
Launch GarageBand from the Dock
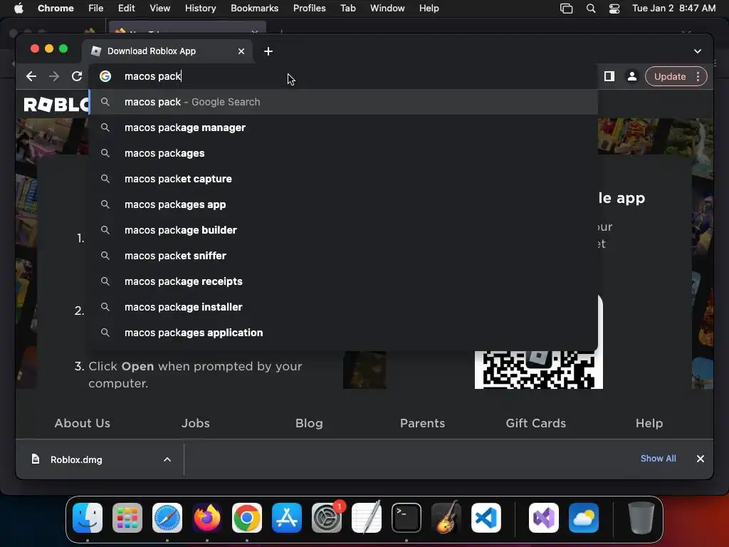(x=446, y=518)
